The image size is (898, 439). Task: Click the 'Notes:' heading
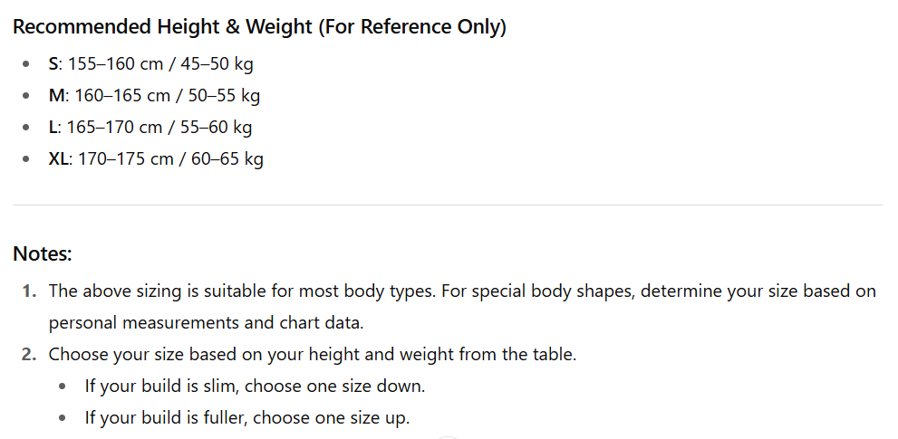pos(43,253)
